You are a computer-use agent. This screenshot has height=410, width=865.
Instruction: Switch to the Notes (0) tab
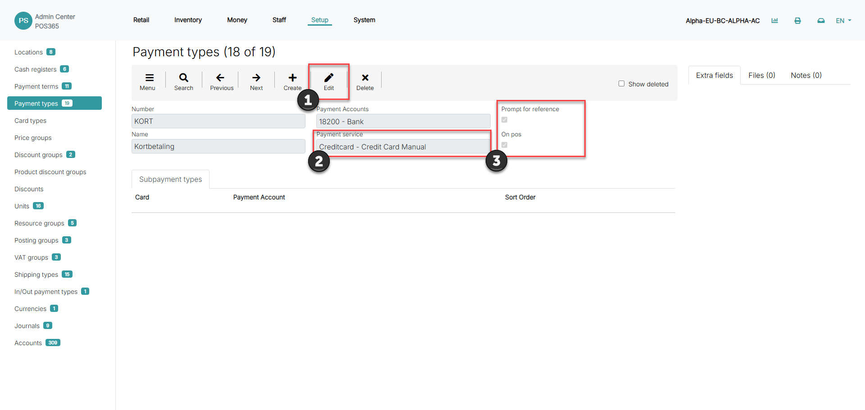[806, 75]
